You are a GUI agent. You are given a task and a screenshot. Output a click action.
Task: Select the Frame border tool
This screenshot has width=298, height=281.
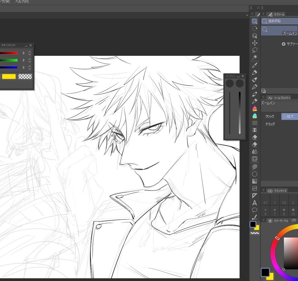[x=255, y=188]
